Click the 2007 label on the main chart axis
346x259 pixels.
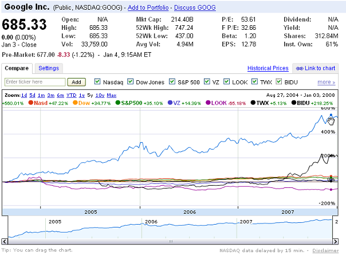[x=288, y=212]
